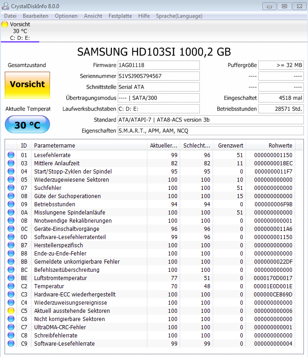308x357 pixels.
Task: Click the status icon for Suchfehler
Action: pyautogui.click(x=11, y=188)
